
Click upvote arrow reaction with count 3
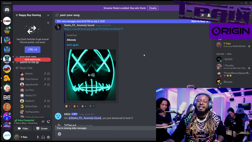click(x=76, y=106)
